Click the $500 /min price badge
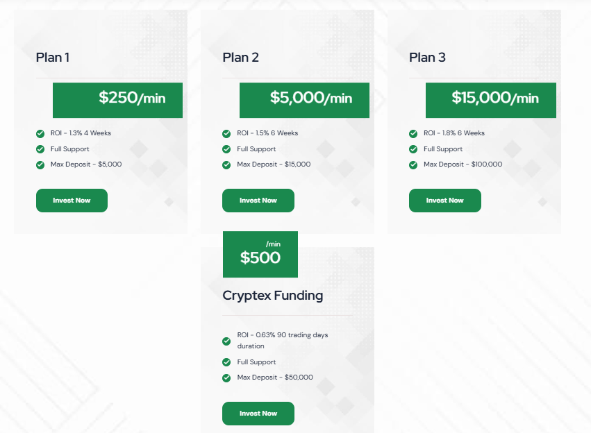The image size is (591, 433). tap(260, 254)
